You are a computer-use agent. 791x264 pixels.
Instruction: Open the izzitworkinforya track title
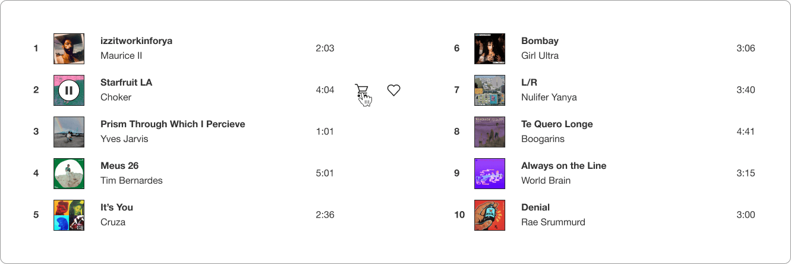136,41
